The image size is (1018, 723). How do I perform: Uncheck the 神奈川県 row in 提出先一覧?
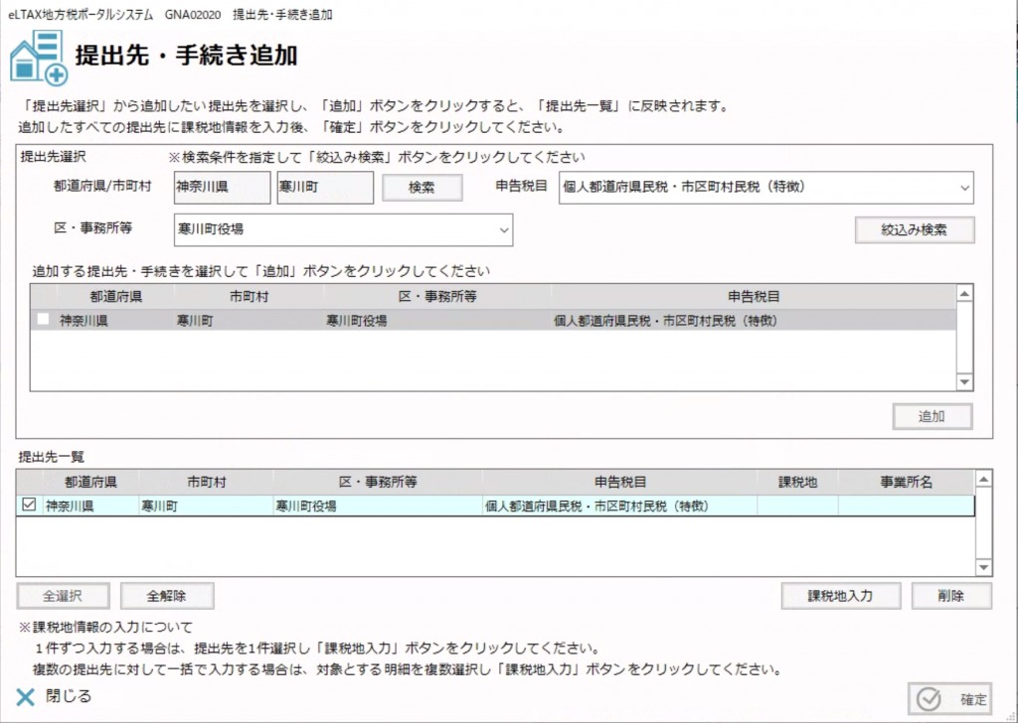(29, 506)
